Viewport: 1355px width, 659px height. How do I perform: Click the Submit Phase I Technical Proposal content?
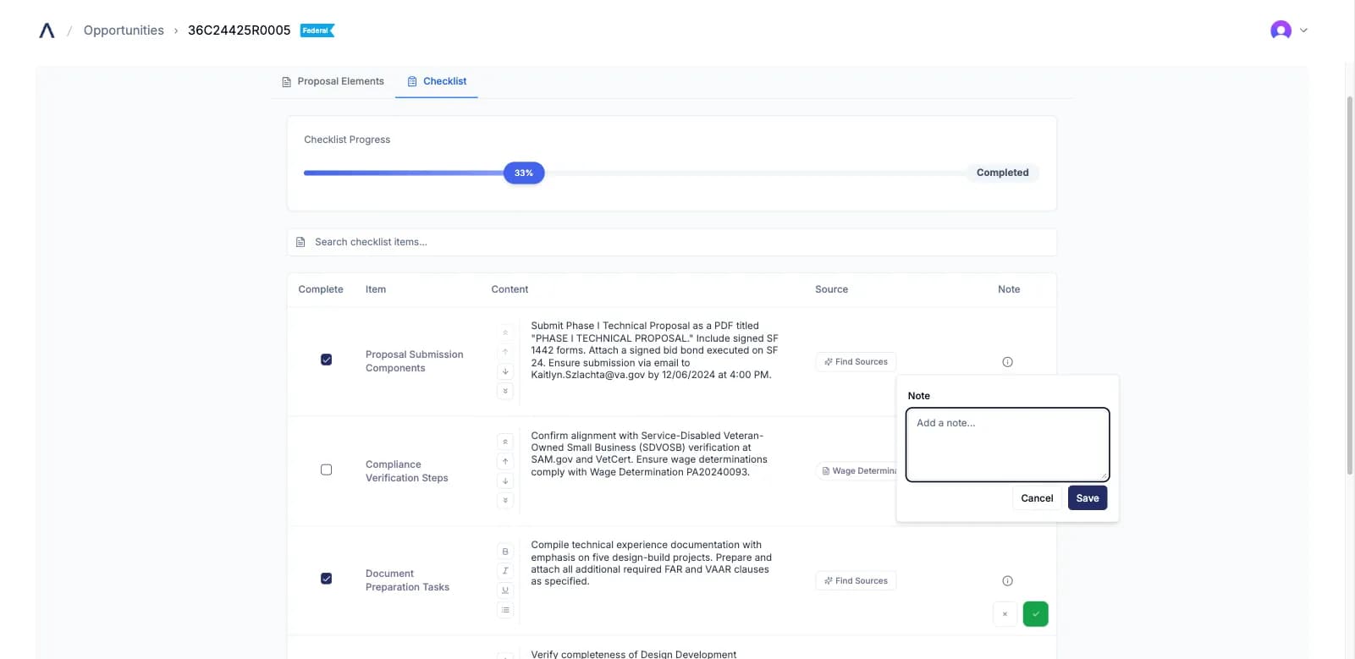[x=654, y=350]
